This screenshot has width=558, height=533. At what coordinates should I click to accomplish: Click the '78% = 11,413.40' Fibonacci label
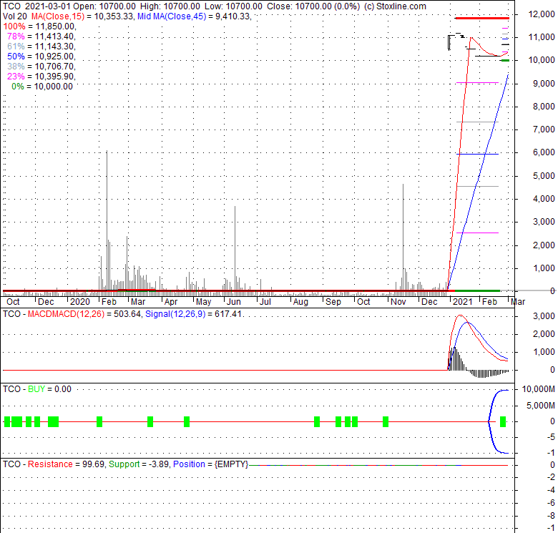pyautogui.click(x=41, y=36)
